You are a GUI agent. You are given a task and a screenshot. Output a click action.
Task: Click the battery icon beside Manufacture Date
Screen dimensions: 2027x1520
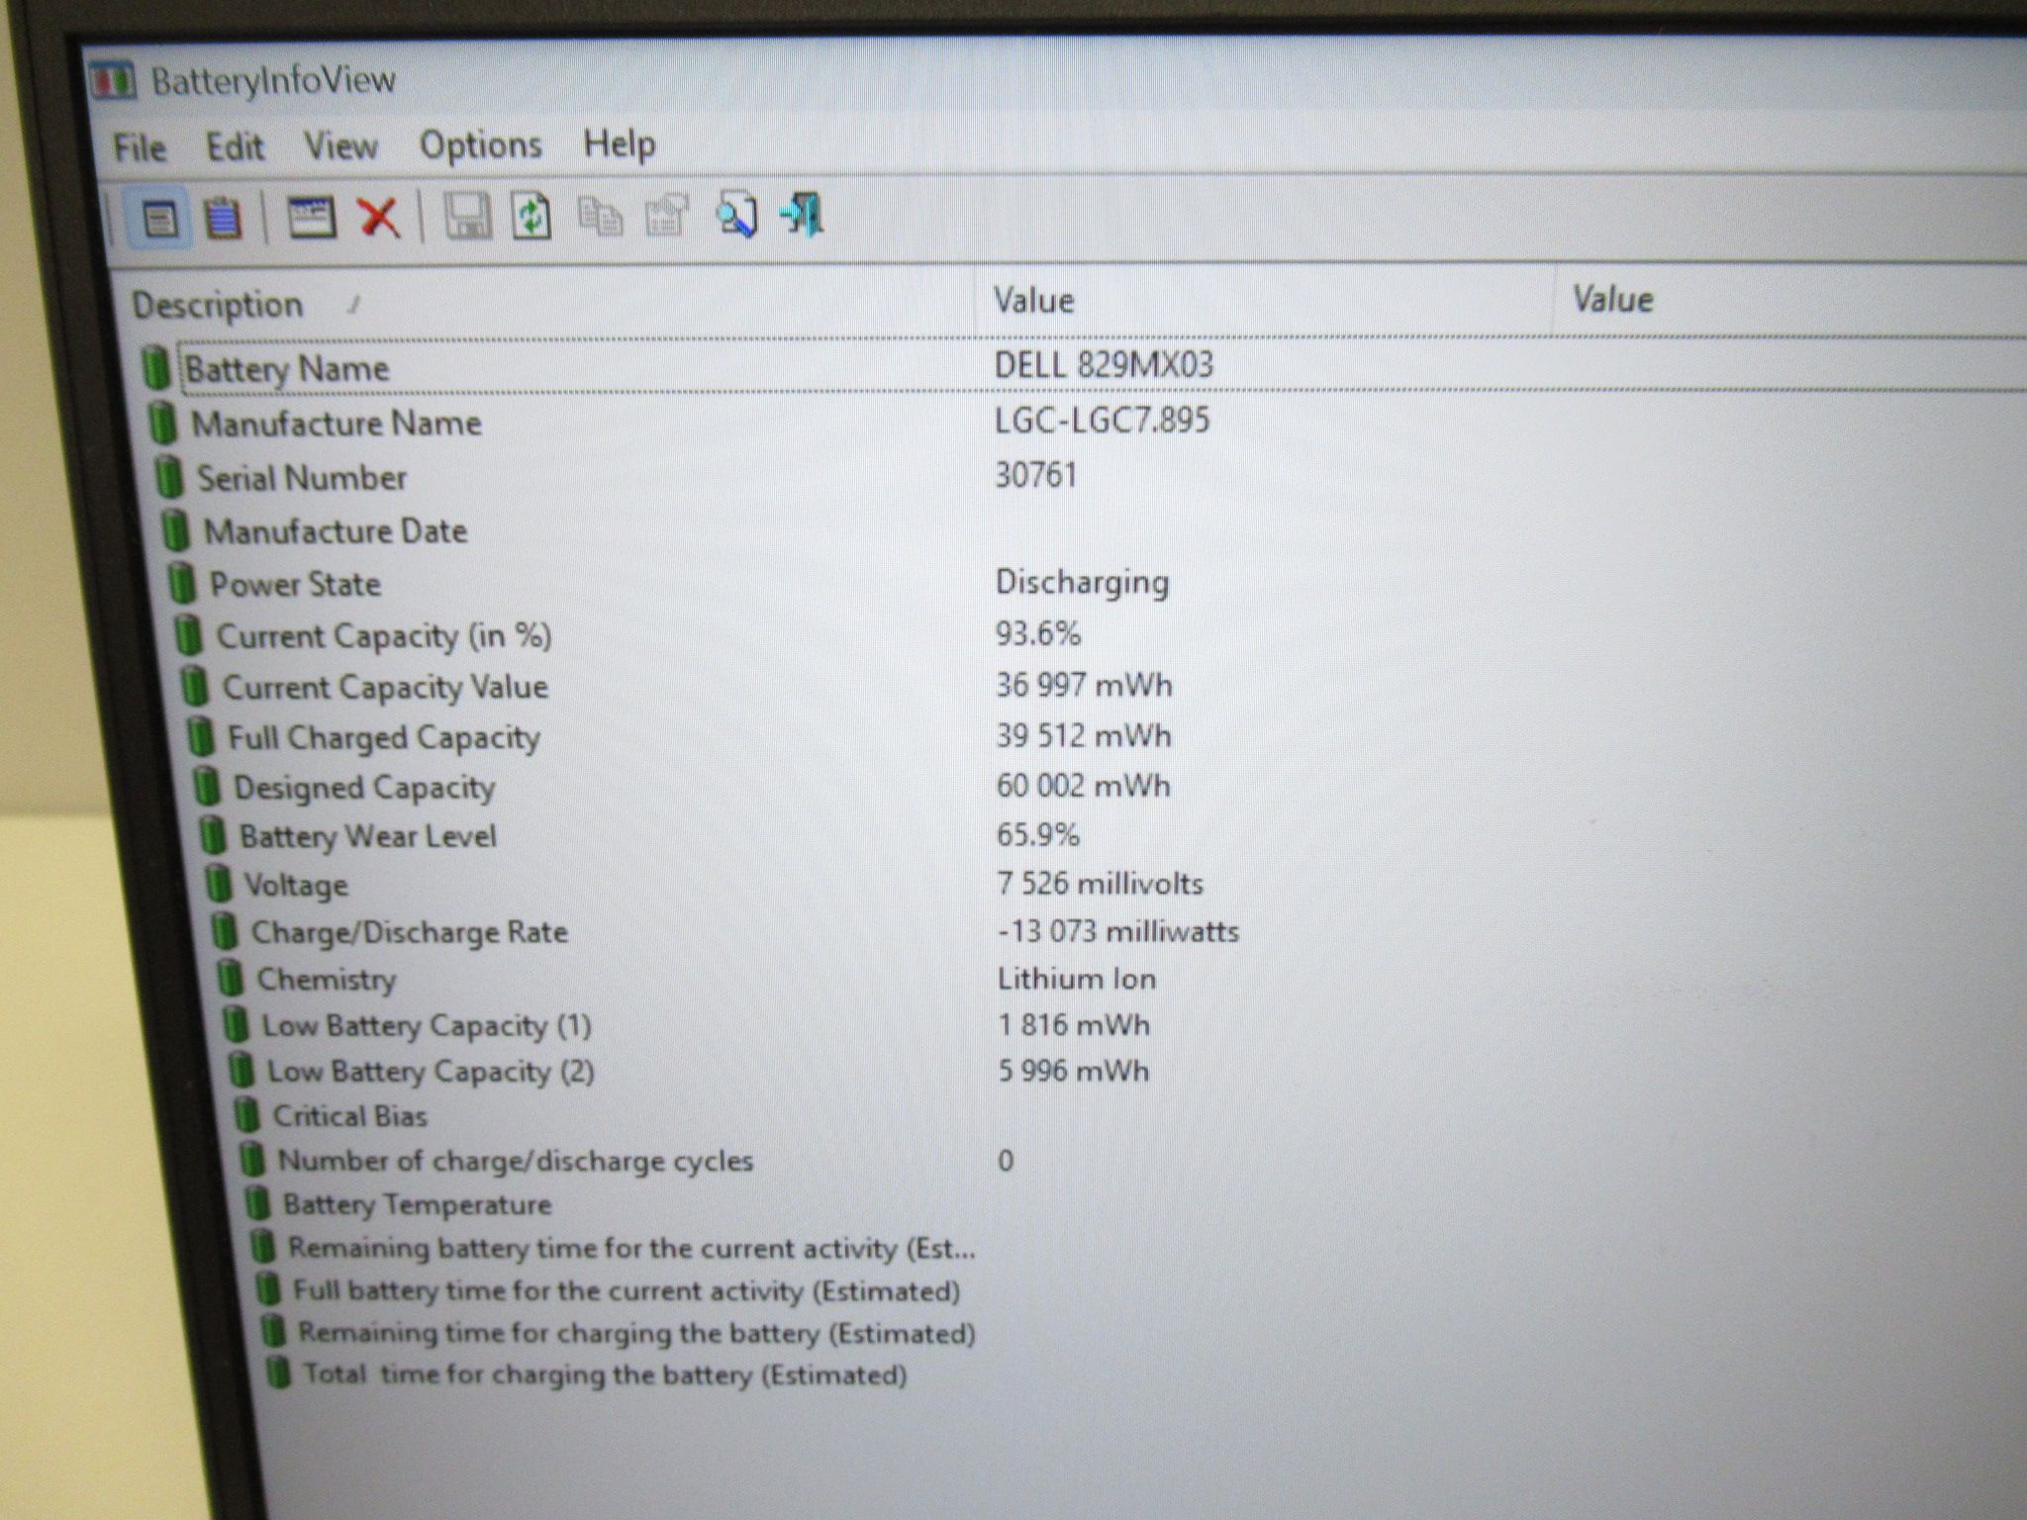pos(175,530)
